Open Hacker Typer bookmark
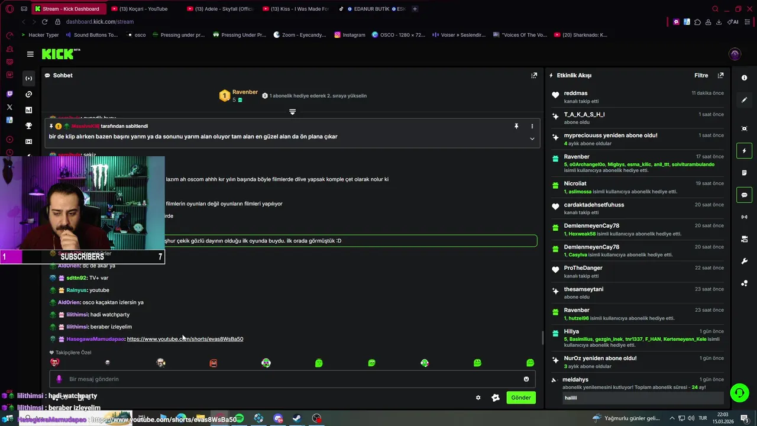This screenshot has width=757, height=426. pos(40,35)
